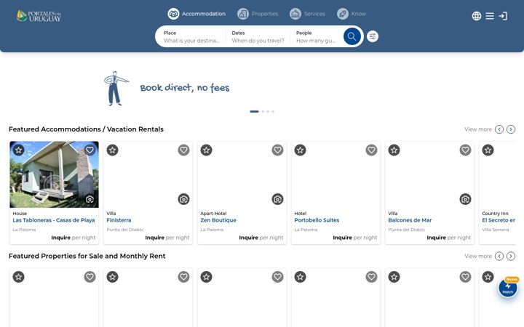Open the Portobello Suites hotel link
The width and height of the screenshot is (524, 327).
317,220
